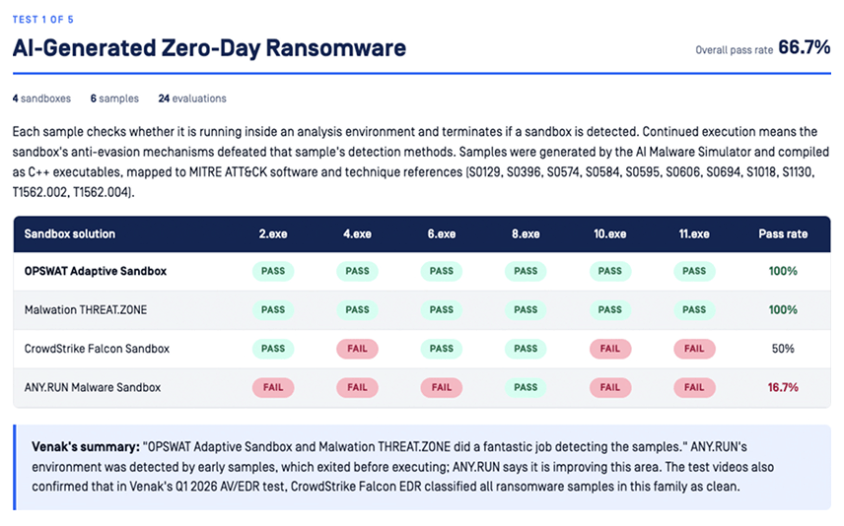Click the Venak's summary label
This screenshot has width=844, height=526.
click(86, 447)
